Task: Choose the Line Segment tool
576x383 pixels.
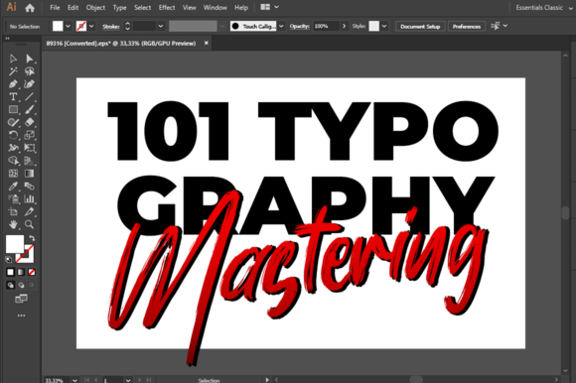Action: coord(30,97)
